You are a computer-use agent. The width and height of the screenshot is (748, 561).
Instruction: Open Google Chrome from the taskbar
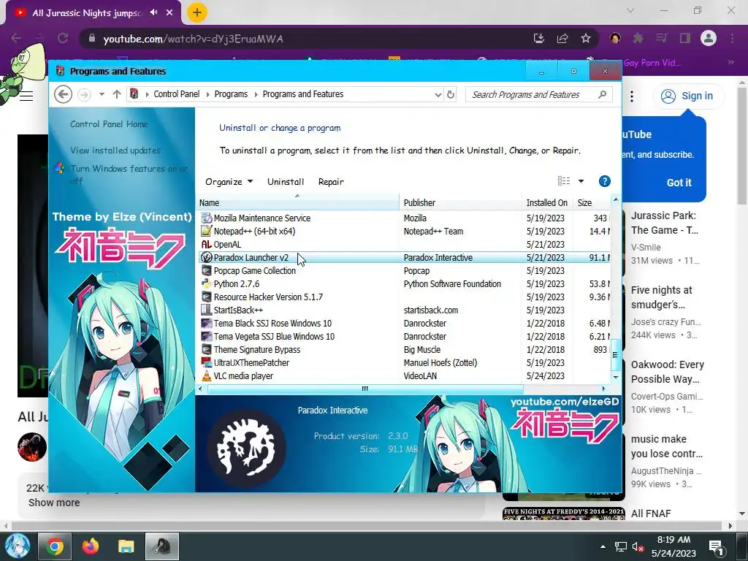54,546
